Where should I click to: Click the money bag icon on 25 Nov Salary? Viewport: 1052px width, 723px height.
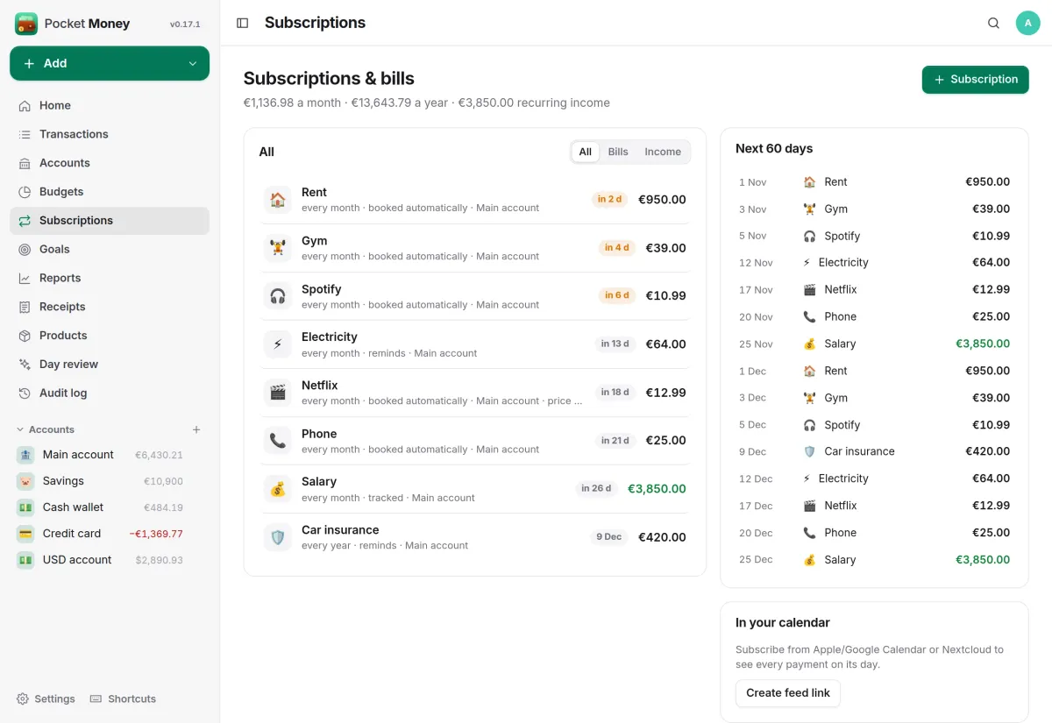[x=809, y=344]
